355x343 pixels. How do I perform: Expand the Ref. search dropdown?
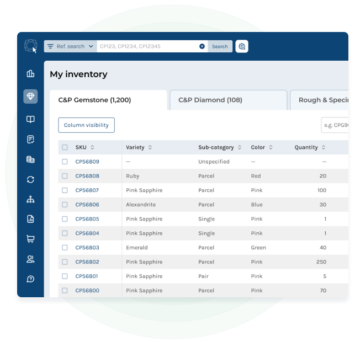click(x=70, y=46)
